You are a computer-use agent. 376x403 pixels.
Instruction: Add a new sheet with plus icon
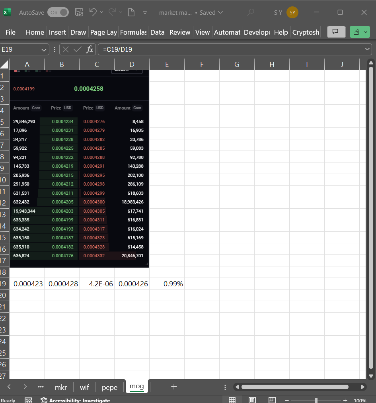pos(174,387)
